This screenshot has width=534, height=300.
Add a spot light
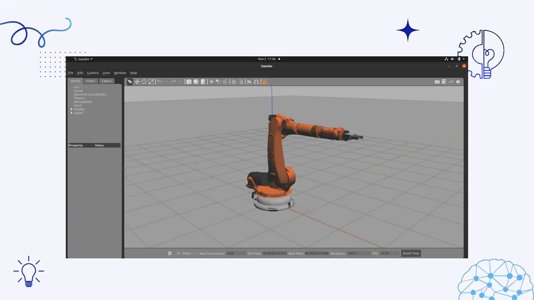pos(218,82)
